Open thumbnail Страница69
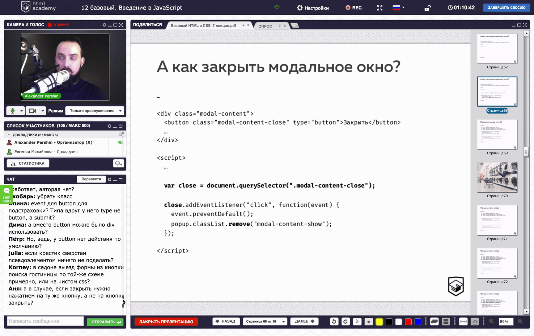 coord(497,135)
